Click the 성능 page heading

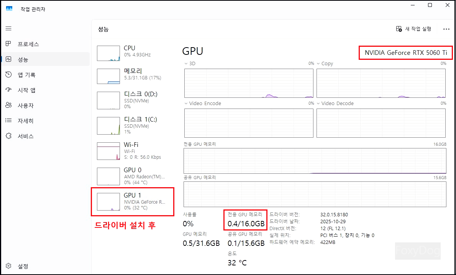point(103,29)
